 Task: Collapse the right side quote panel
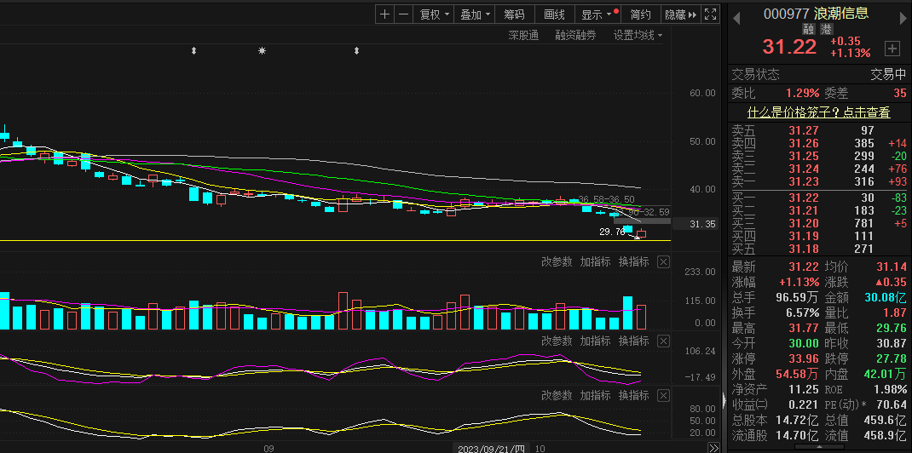pyautogui.click(x=725, y=400)
